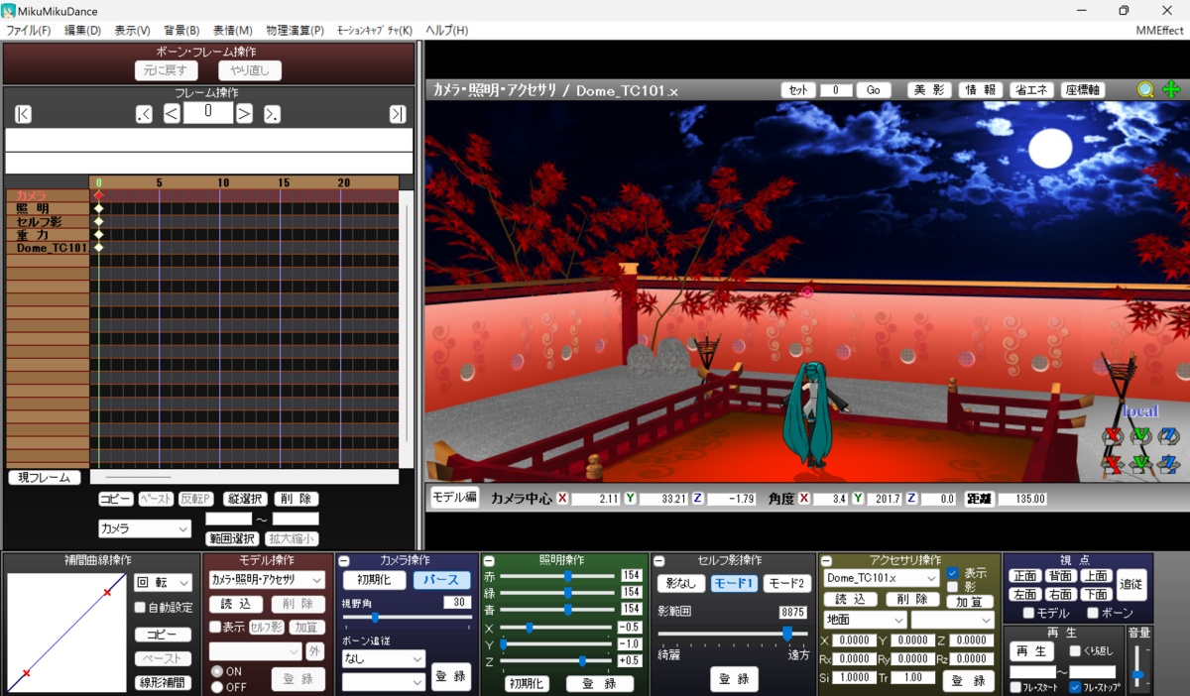Step forward one frame (> button)
The image size is (1190, 696).
pos(244,114)
